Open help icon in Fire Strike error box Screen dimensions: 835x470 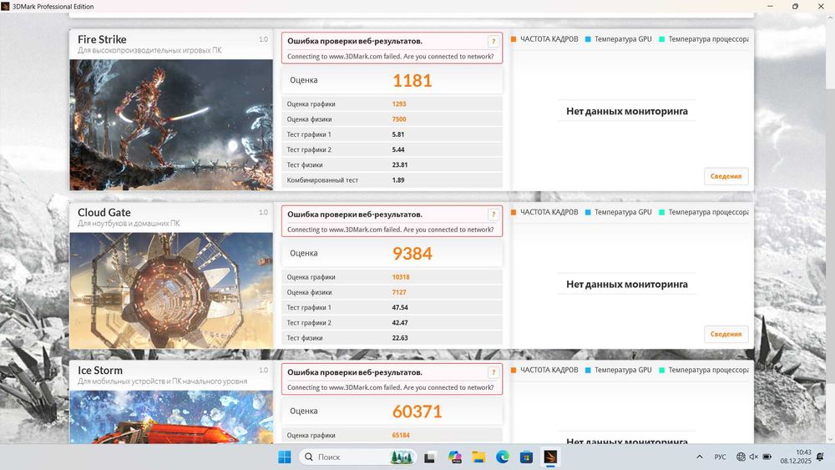(493, 41)
